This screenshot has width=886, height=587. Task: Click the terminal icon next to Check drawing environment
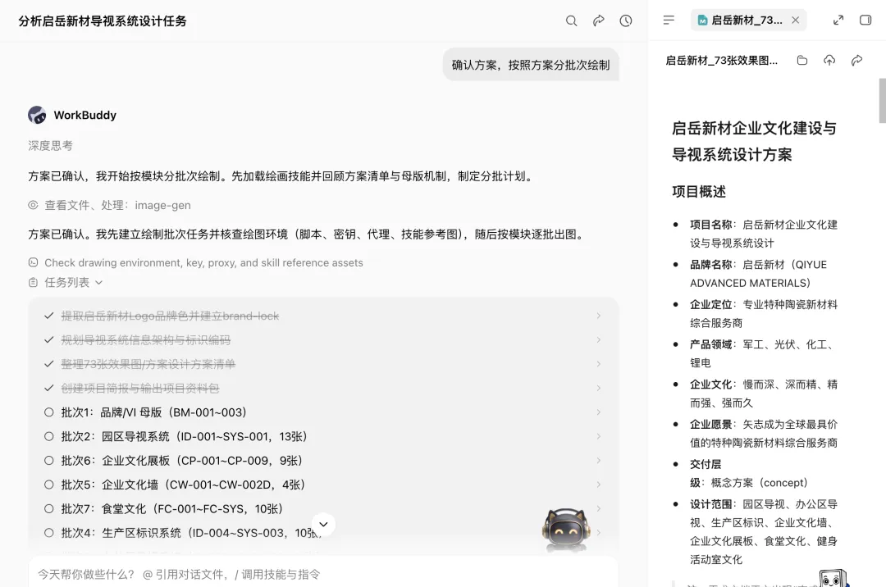34,262
